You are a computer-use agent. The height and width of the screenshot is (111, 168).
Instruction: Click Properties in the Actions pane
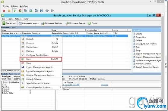(x=141, y=37)
